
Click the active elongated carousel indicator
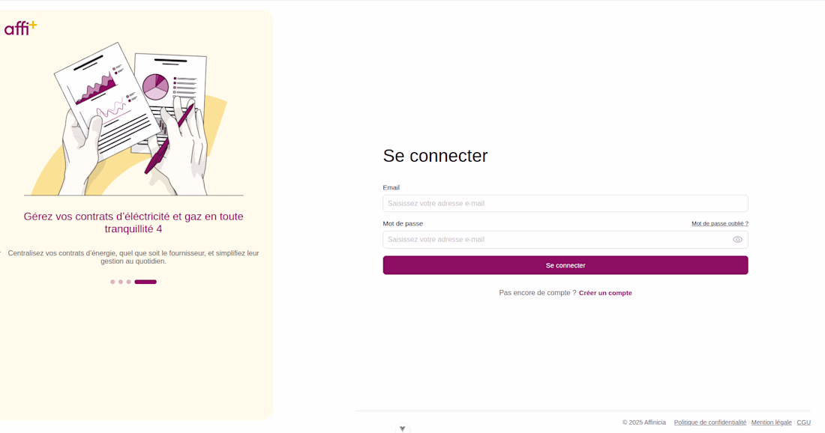pyautogui.click(x=145, y=282)
